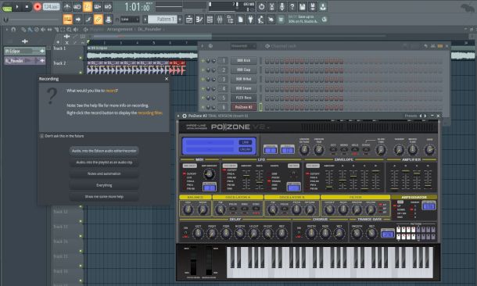Click the PoiZone Presets next arrow
The height and width of the screenshot is (286, 477).
click(x=425, y=116)
